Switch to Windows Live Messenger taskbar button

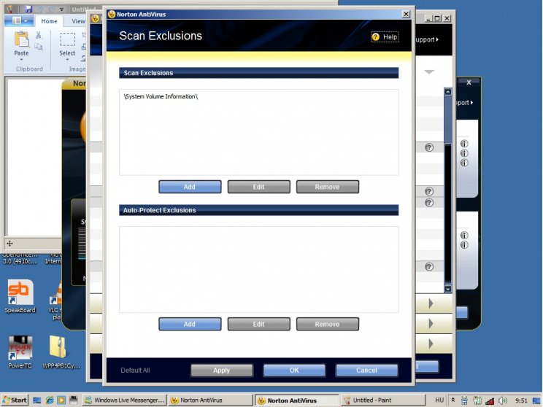point(125,400)
